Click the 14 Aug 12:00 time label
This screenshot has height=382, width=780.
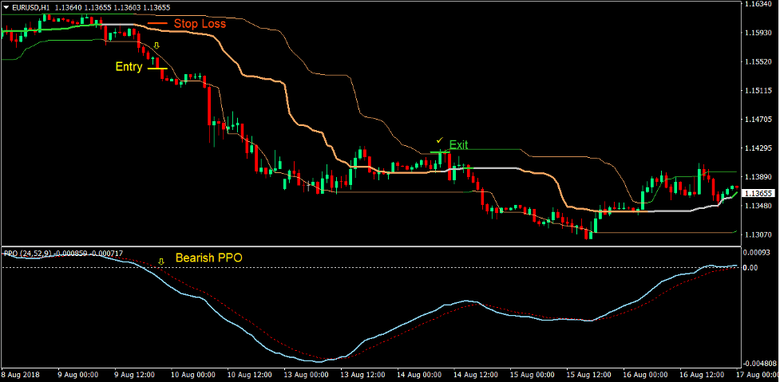(476, 374)
